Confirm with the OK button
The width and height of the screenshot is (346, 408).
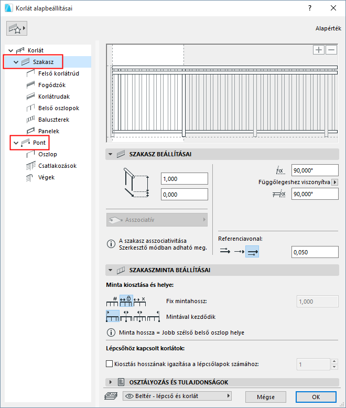pyautogui.click(x=316, y=397)
